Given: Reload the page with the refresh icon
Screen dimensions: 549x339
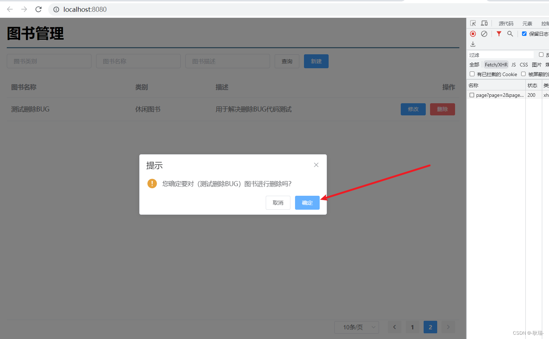Looking at the screenshot, I should pos(39,9).
